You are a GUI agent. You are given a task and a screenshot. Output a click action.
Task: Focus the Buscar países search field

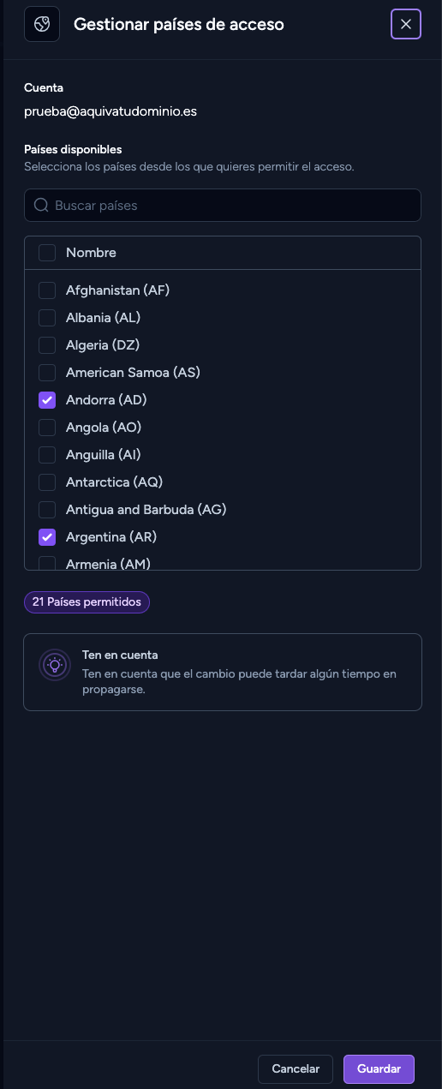pyautogui.click(x=223, y=206)
